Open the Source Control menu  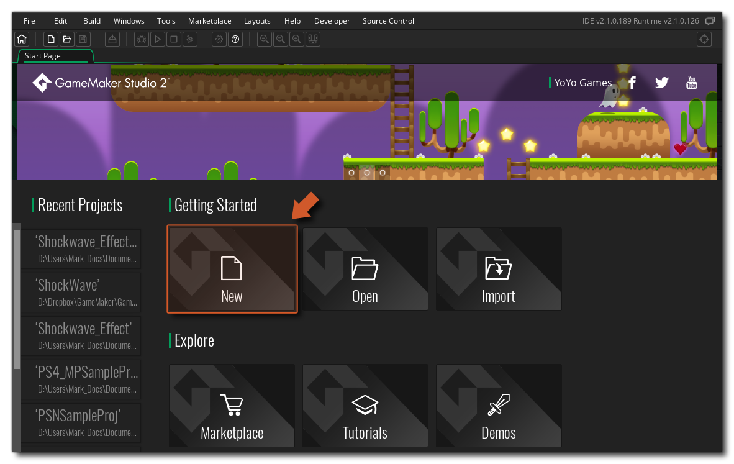pos(388,21)
